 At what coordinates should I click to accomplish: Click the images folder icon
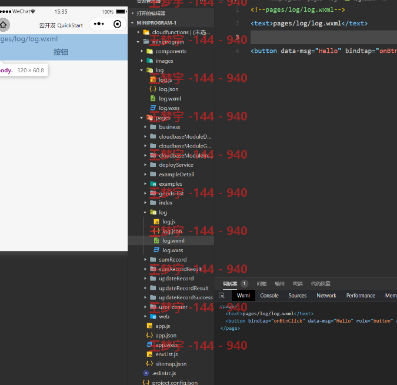click(x=150, y=61)
